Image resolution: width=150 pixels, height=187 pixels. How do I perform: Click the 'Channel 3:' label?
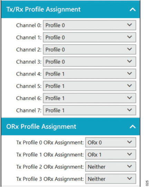29,62
